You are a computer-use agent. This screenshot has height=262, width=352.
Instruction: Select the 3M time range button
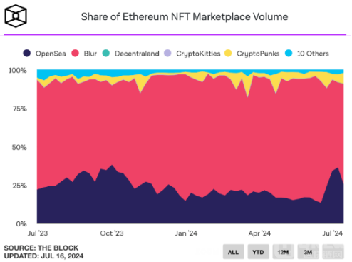[x=308, y=252]
